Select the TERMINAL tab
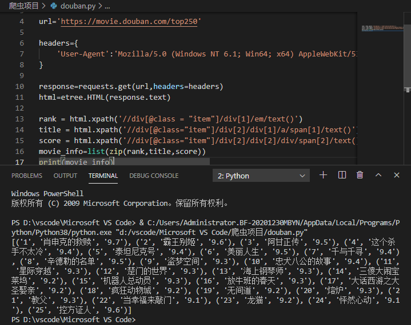 pos(103,176)
